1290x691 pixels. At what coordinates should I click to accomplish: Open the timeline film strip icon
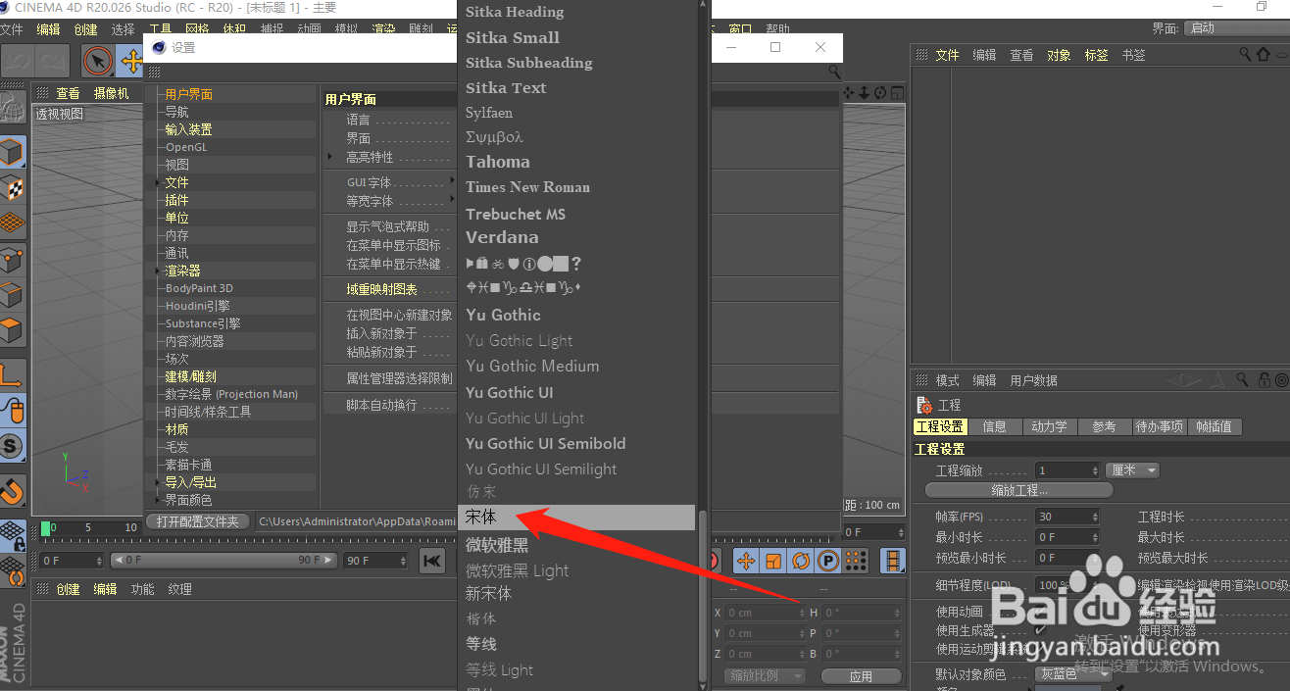coord(893,561)
